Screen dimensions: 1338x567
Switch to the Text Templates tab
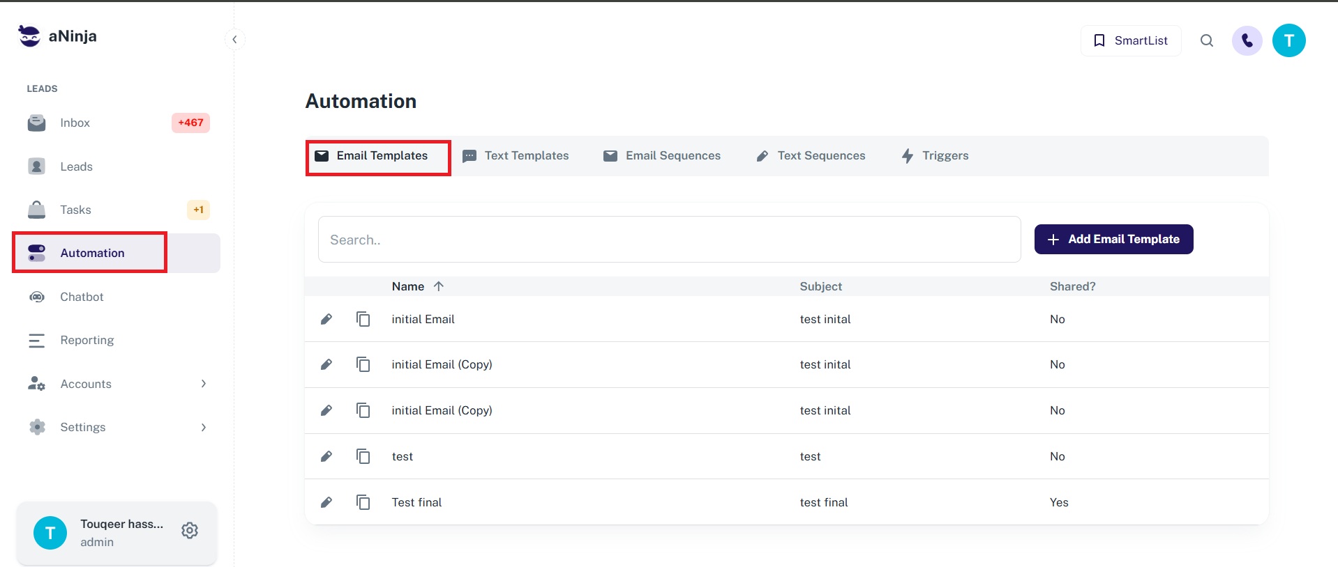point(516,156)
